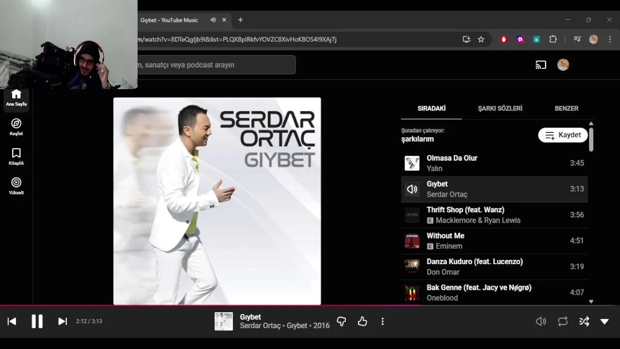Open Keşfet in the sidebar
The image size is (620, 349).
(x=16, y=127)
